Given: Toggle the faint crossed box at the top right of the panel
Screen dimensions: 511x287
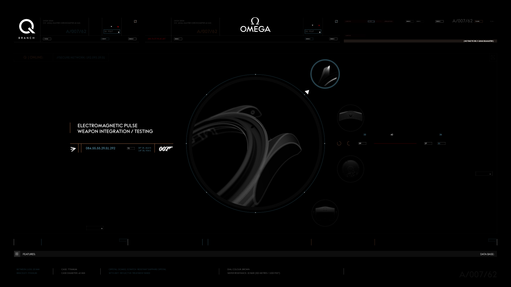Looking at the screenshot, I should click(x=493, y=57).
